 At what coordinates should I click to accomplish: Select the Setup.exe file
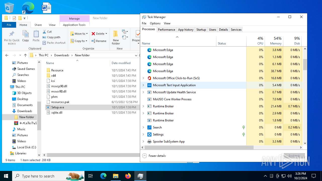pyautogui.click(x=92, y=107)
